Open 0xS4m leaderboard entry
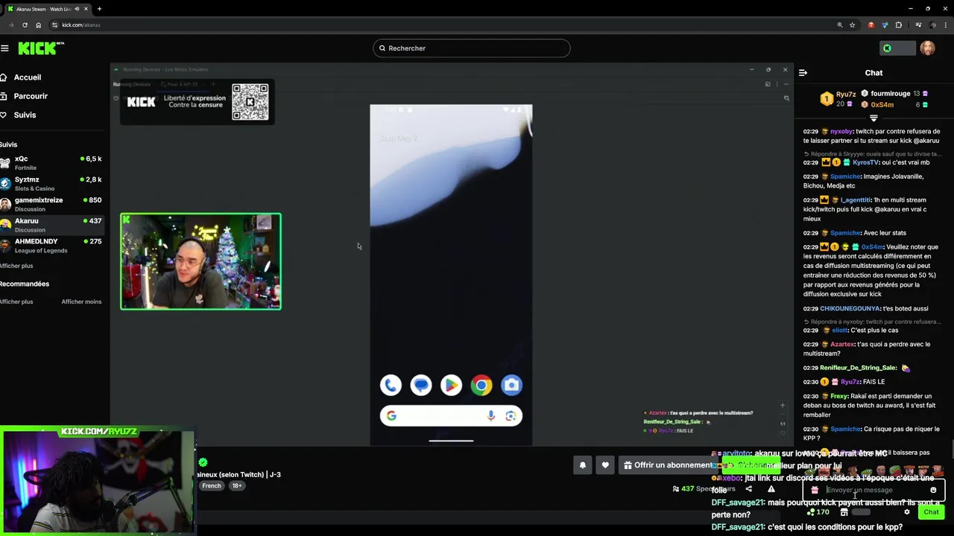Image resolution: width=954 pixels, height=536 pixels. click(894, 105)
